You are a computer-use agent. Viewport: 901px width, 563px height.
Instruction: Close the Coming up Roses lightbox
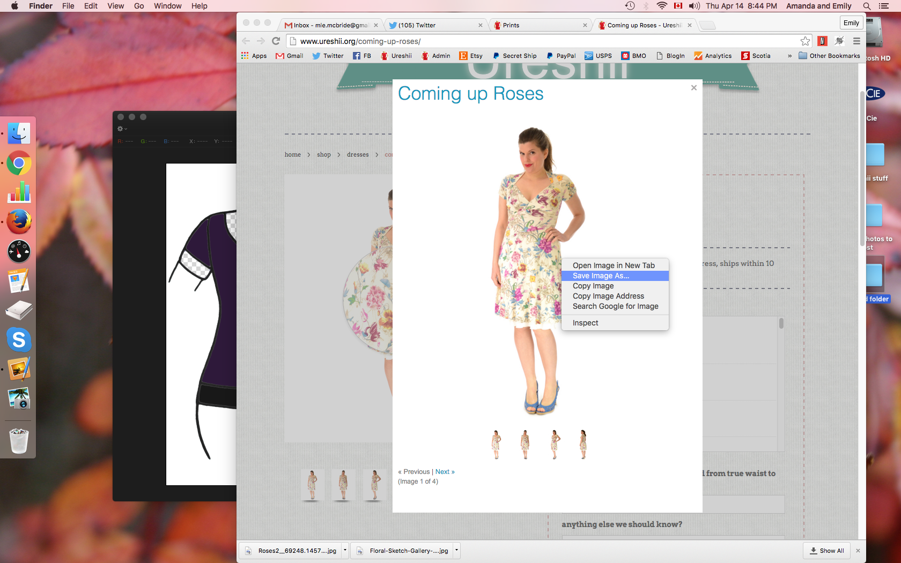point(693,87)
